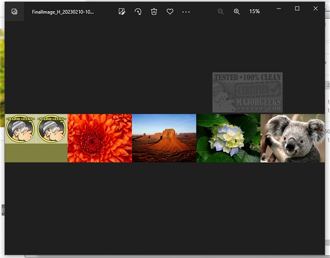
Task: Click the koala picture
Action: pos(292,138)
